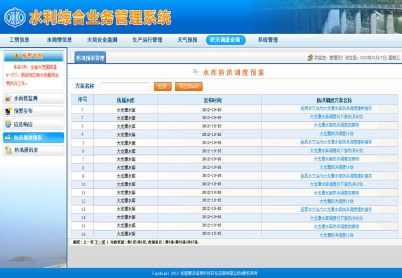Click the 防汛调度预案 sidebar icon
The height and width of the screenshot is (278, 402).
8,138
